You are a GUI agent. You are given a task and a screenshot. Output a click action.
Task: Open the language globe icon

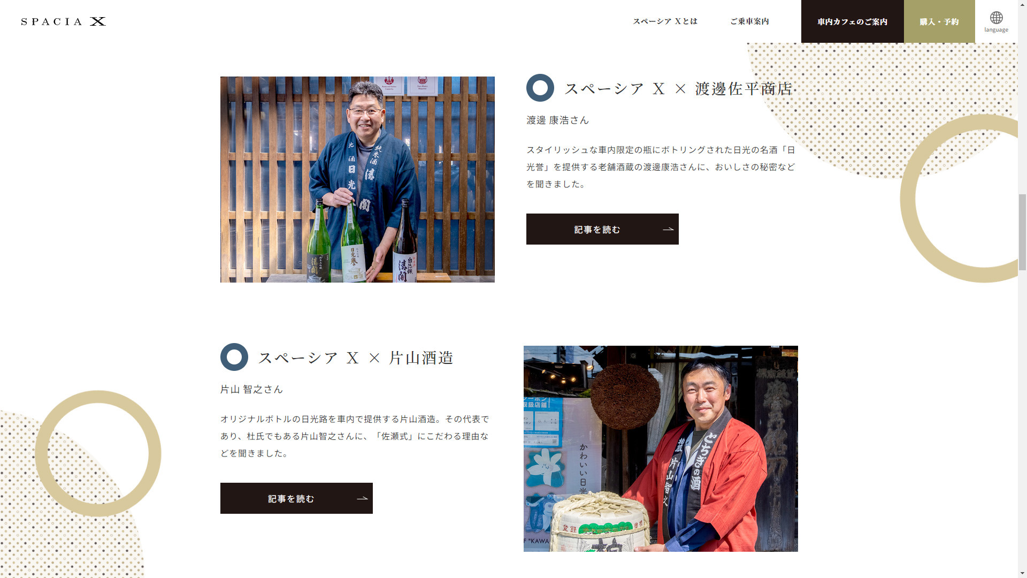click(x=996, y=18)
